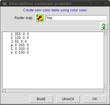Place cursor on rule line "3 55:0:0"
110x105 pixels.
pos(19,41)
